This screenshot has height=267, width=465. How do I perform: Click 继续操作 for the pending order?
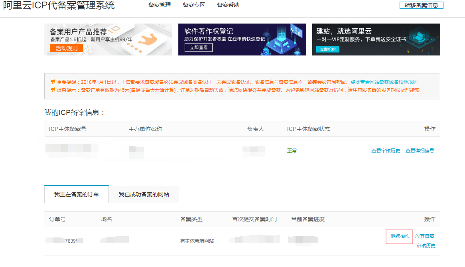[x=400, y=236]
